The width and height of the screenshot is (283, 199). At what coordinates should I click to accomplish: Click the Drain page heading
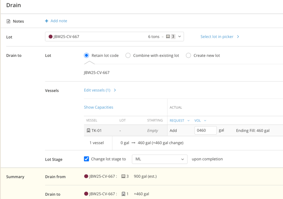14,5
